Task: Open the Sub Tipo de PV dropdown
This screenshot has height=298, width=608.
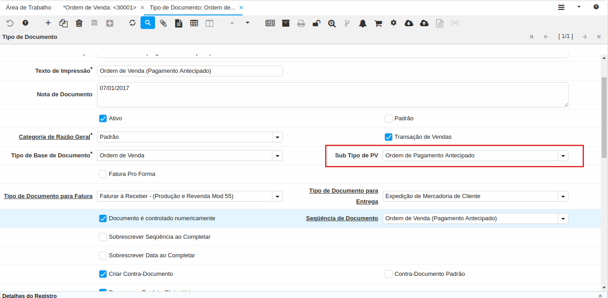Action: pos(563,156)
